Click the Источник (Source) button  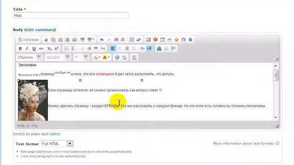pyautogui.click(x=28, y=40)
